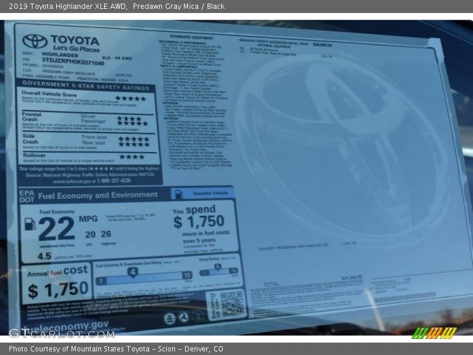
Task: Click the Fuel Economy and Environment heading
Action: [x=98, y=195]
